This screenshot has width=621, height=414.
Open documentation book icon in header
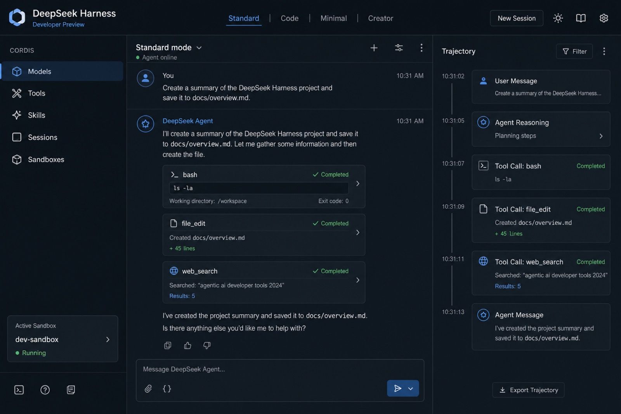tap(581, 18)
